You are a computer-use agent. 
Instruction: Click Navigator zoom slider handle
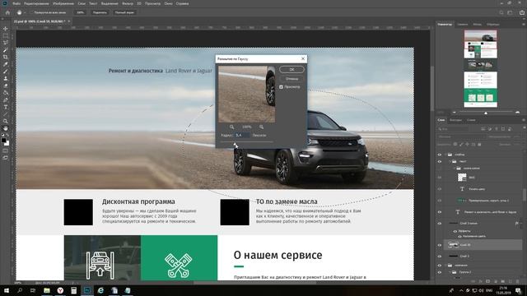[x=486, y=113]
